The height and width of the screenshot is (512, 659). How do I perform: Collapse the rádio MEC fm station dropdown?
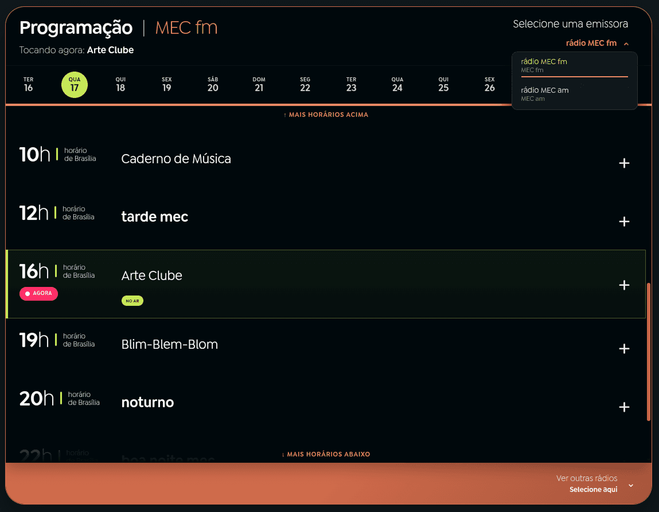[597, 43]
